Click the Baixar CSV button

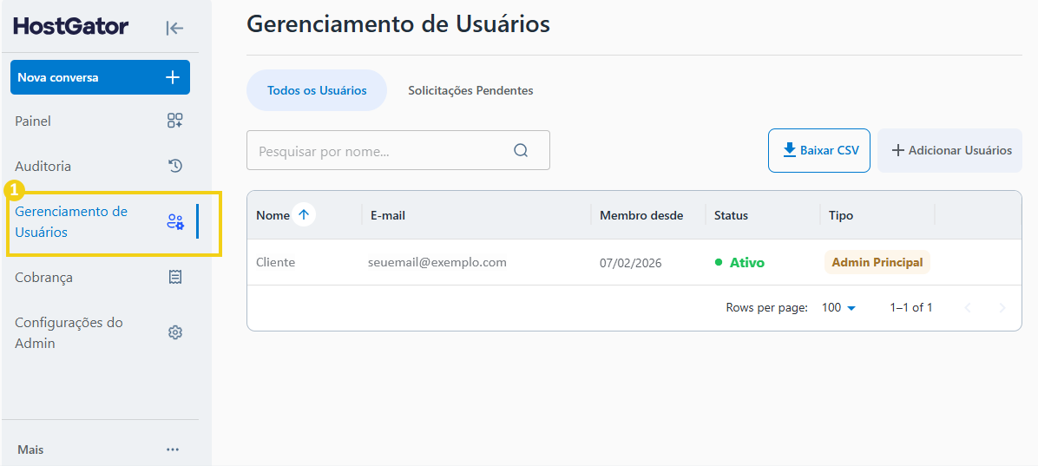coord(819,150)
